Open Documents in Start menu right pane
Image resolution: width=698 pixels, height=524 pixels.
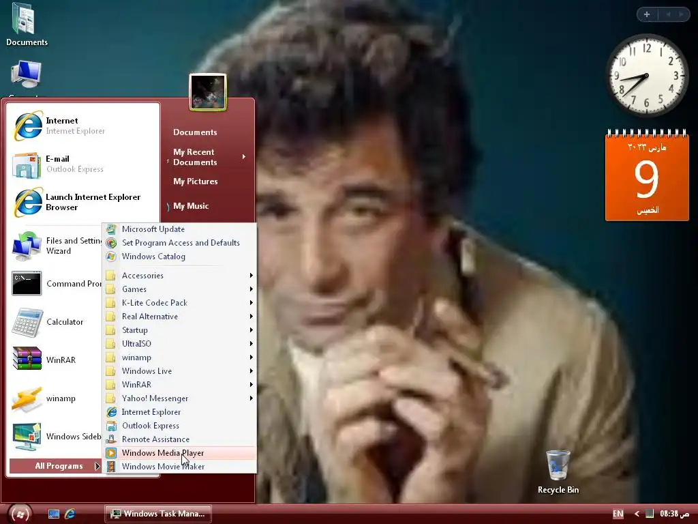click(195, 132)
